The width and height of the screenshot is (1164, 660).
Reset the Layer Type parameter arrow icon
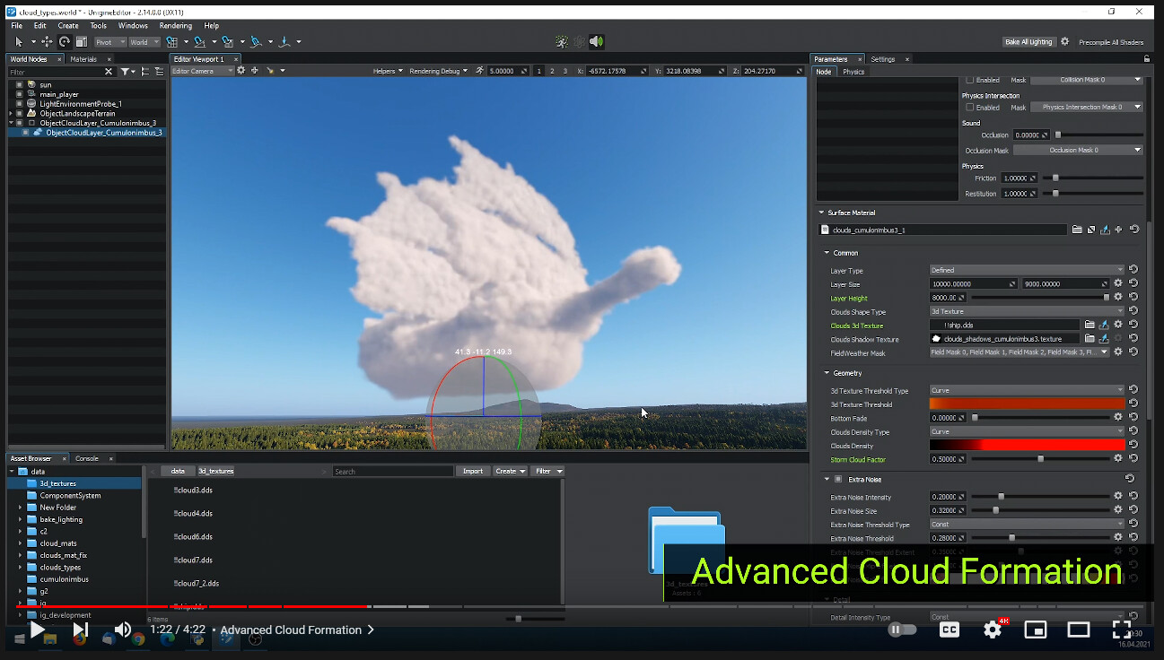pyautogui.click(x=1133, y=270)
